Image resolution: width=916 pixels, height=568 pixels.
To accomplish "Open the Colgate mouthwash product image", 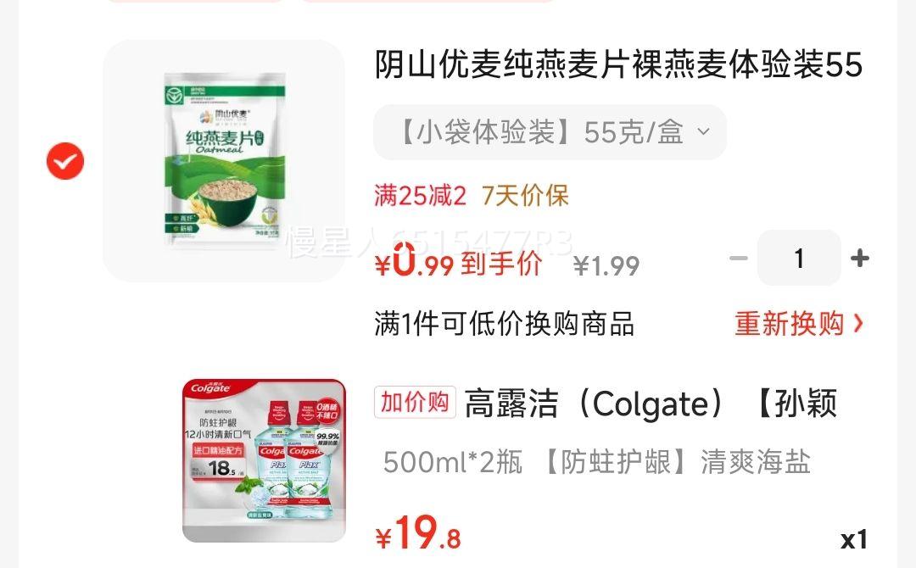I will 264,460.
